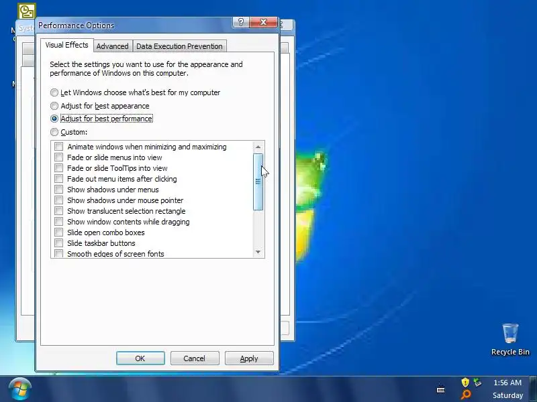Viewport: 537px width, 402px height.
Task: Check Slide open combo boxes
Action: point(58,232)
